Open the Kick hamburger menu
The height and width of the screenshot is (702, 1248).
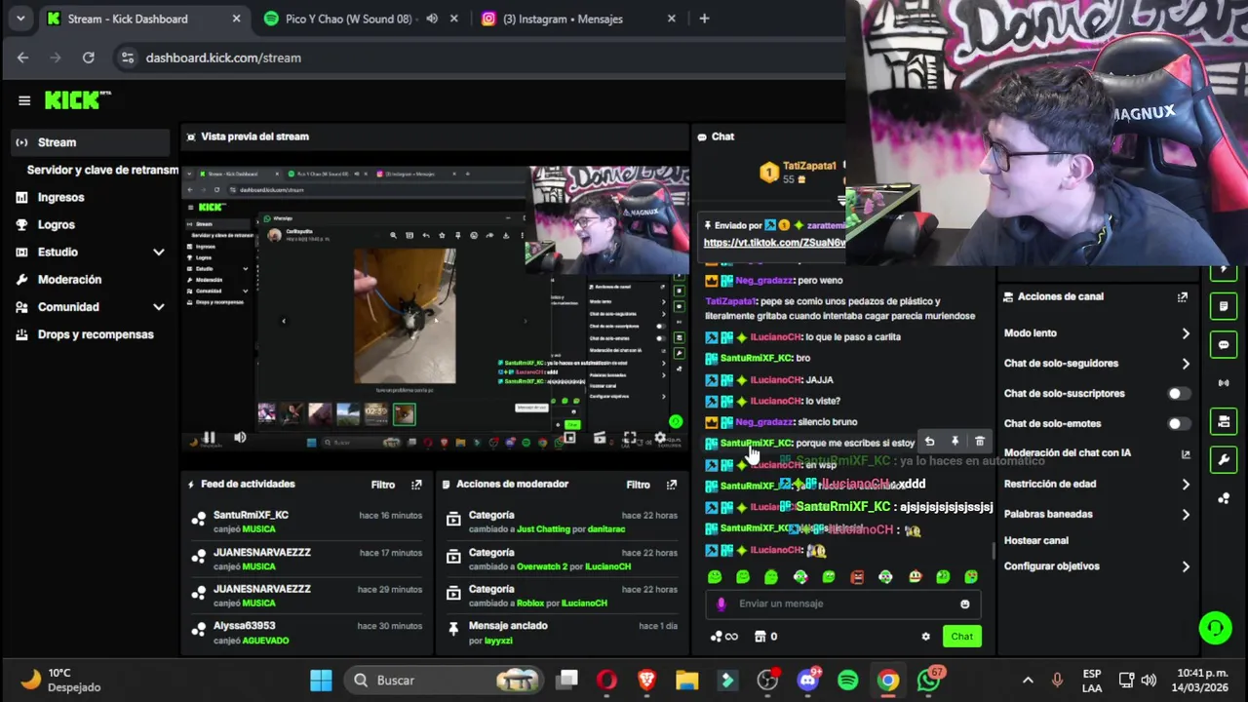[x=24, y=100]
